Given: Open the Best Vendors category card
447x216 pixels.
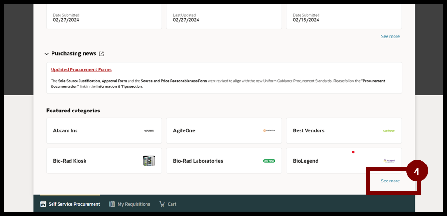Looking at the screenshot, I should tap(344, 130).
